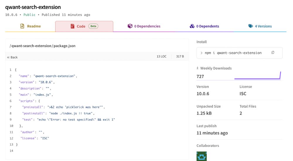This screenshot has height=161, width=293.
Task: Click the ISC license value in sidebar
Action: [x=243, y=94]
